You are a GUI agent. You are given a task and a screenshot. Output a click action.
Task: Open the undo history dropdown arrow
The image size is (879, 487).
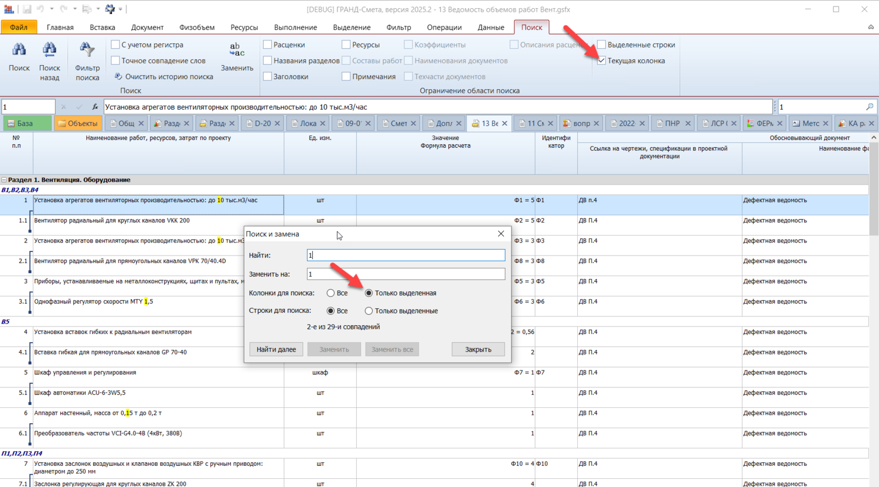click(x=52, y=9)
